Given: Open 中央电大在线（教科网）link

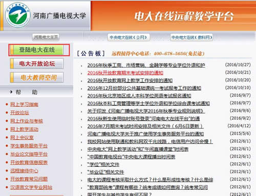Looking at the screenshot, I should 191,37.
